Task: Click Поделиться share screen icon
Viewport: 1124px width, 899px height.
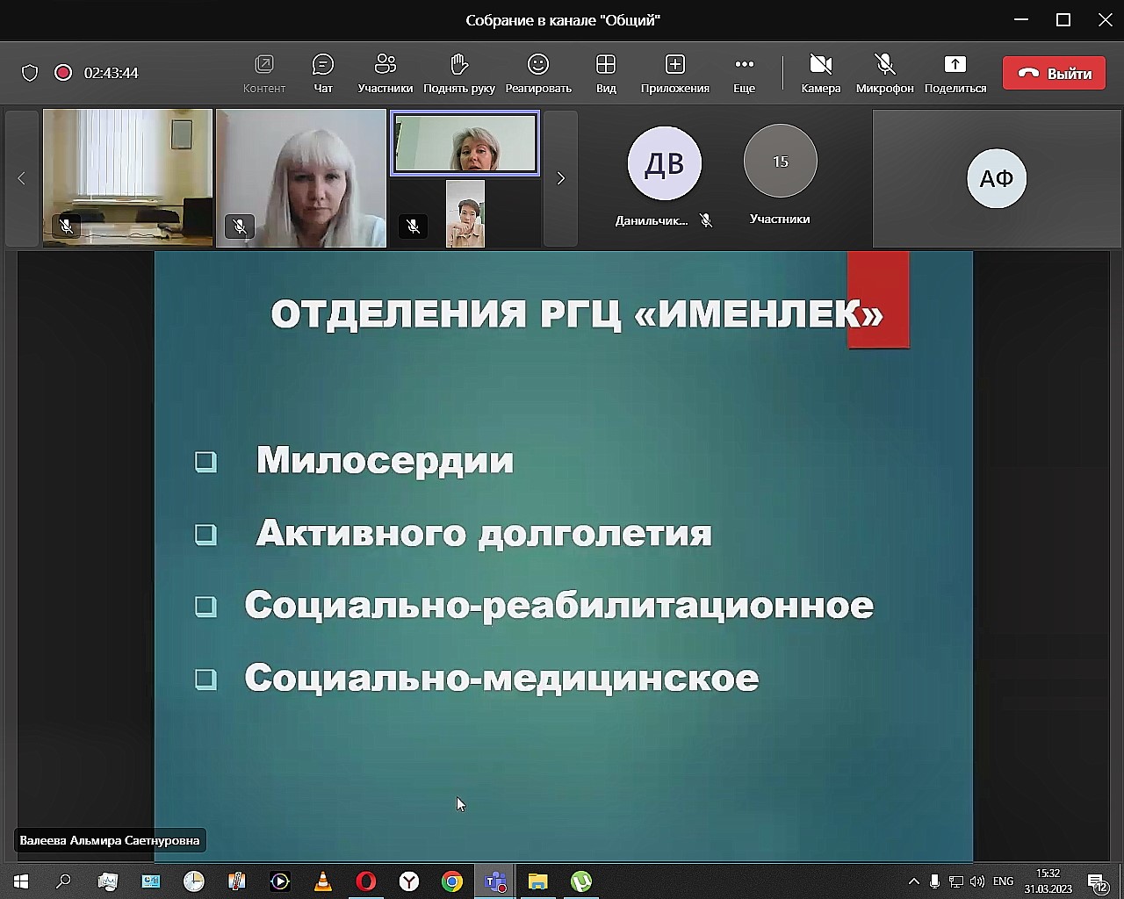Action: (x=955, y=64)
